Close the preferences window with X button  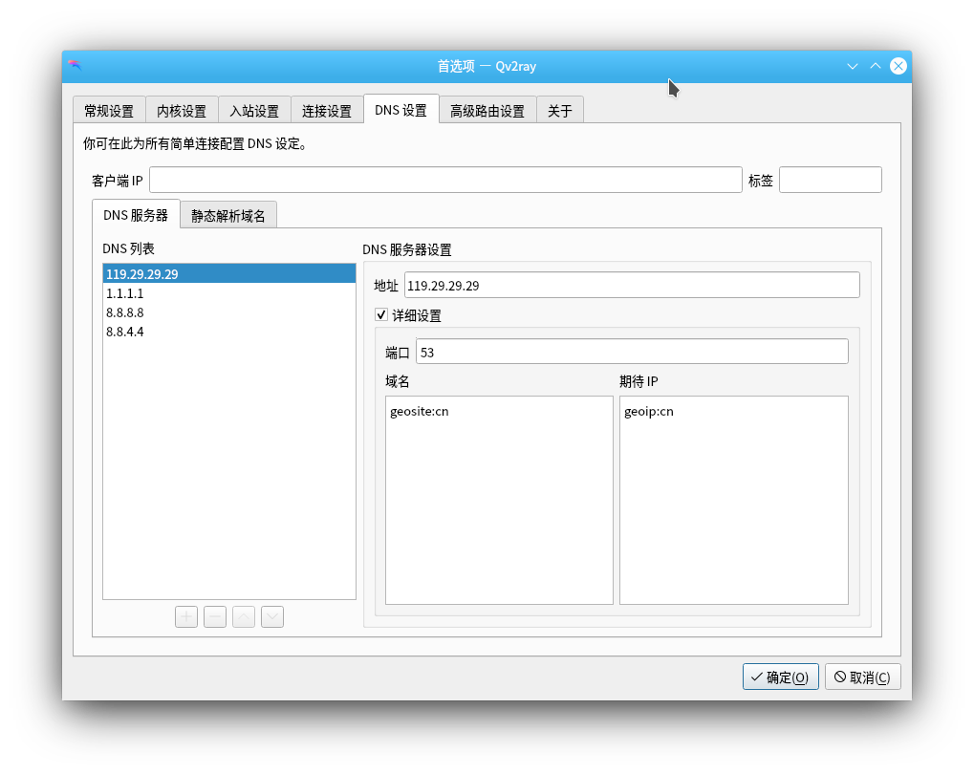tap(898, 66)
